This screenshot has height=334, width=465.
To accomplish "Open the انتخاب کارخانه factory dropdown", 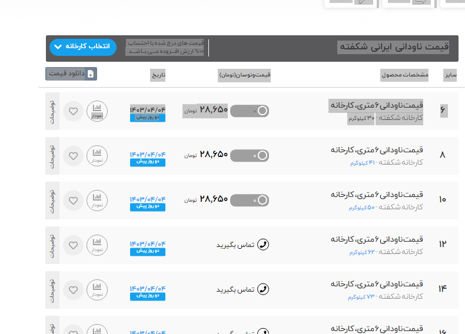I will coord(83,47).
